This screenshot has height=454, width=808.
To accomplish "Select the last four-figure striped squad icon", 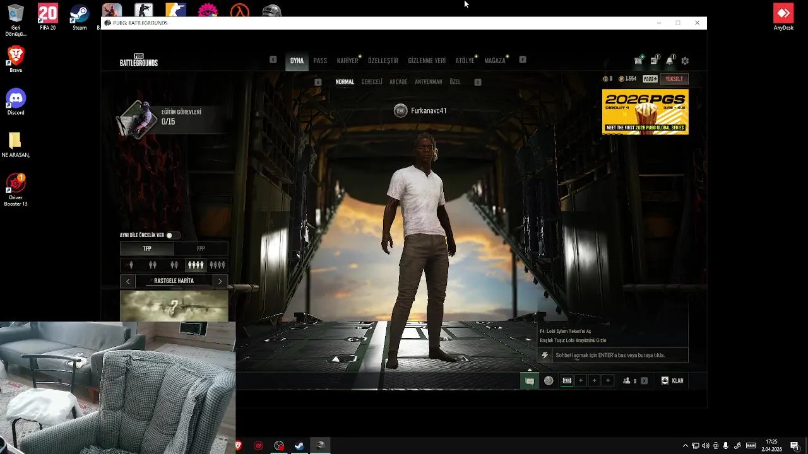I will pos(217,265).
